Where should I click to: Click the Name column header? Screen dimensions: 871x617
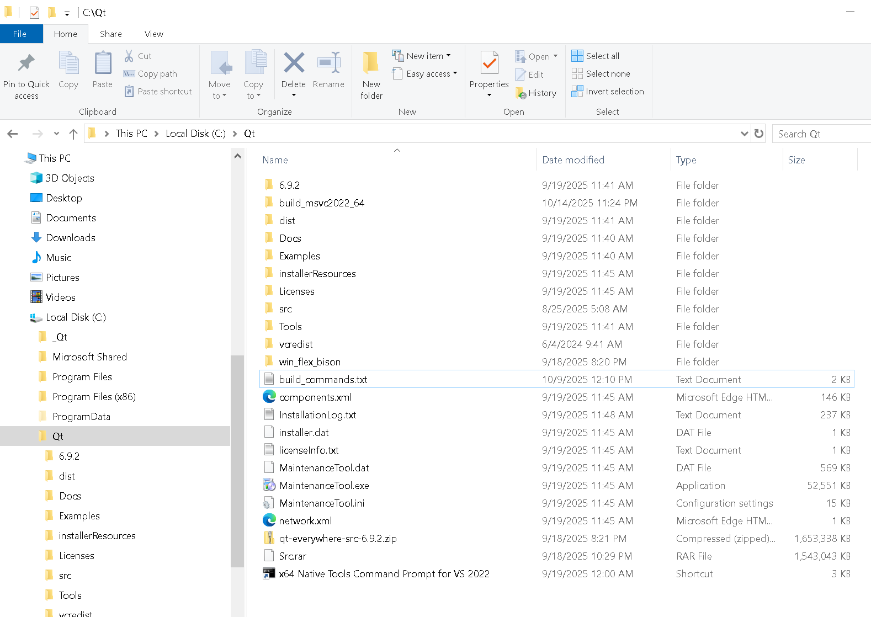point(275,160)
